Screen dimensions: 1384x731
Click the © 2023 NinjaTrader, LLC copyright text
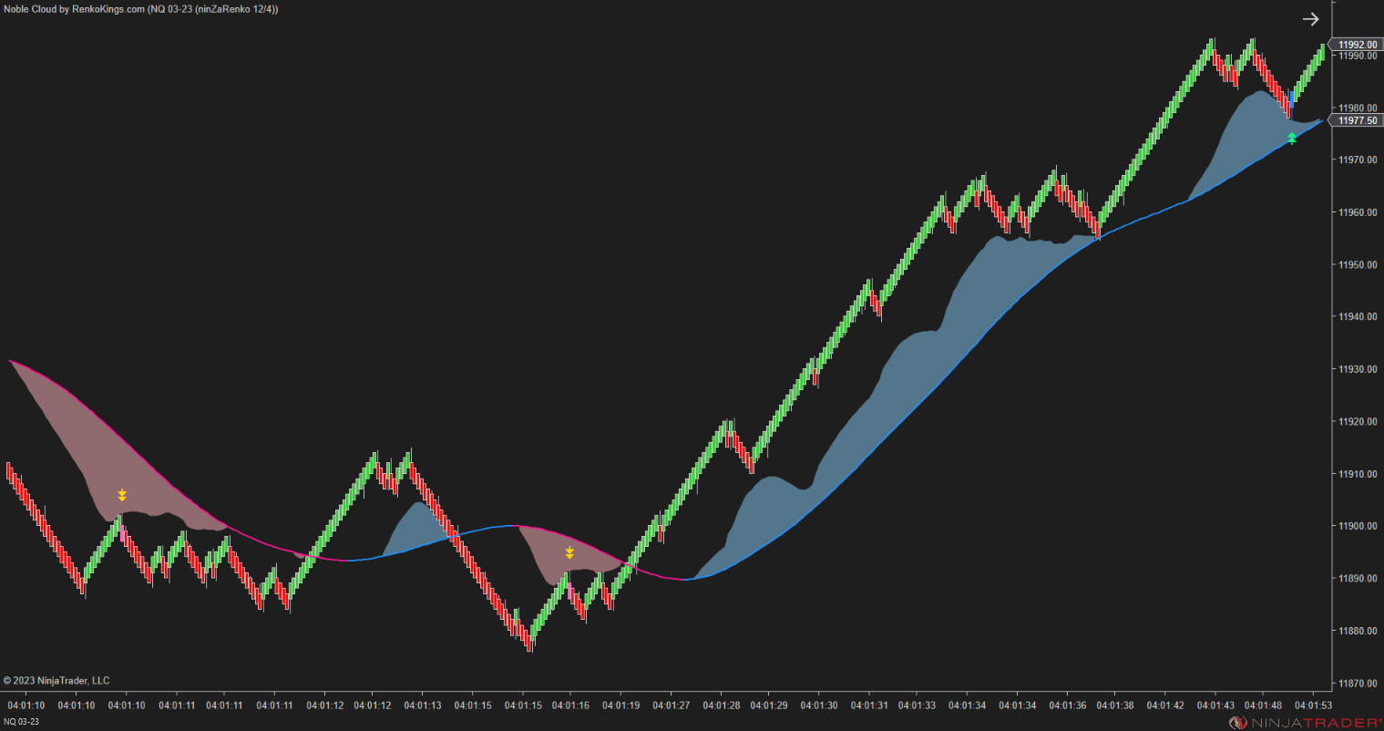click(56, 680)
